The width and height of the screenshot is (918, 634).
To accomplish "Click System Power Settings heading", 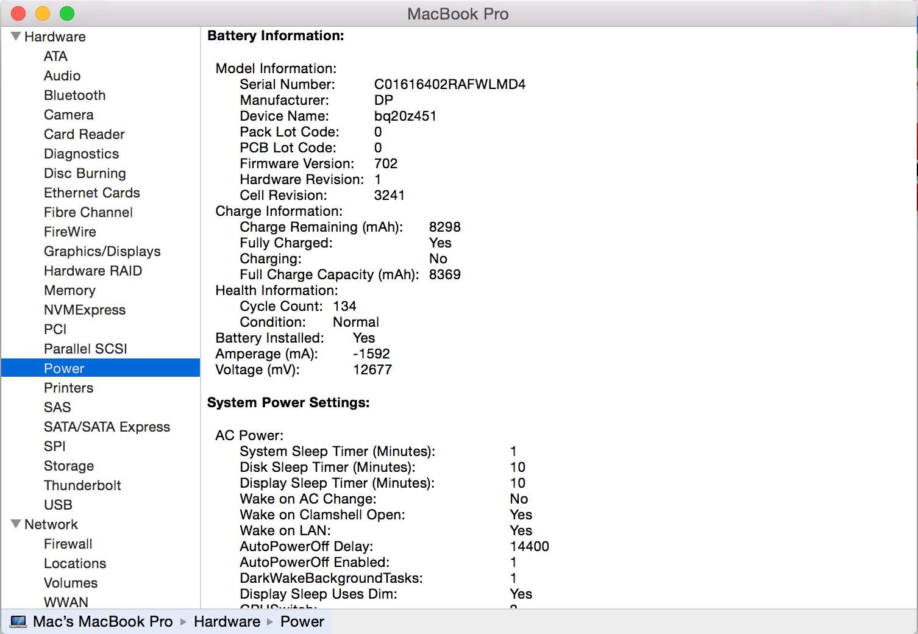I will 288,402.
